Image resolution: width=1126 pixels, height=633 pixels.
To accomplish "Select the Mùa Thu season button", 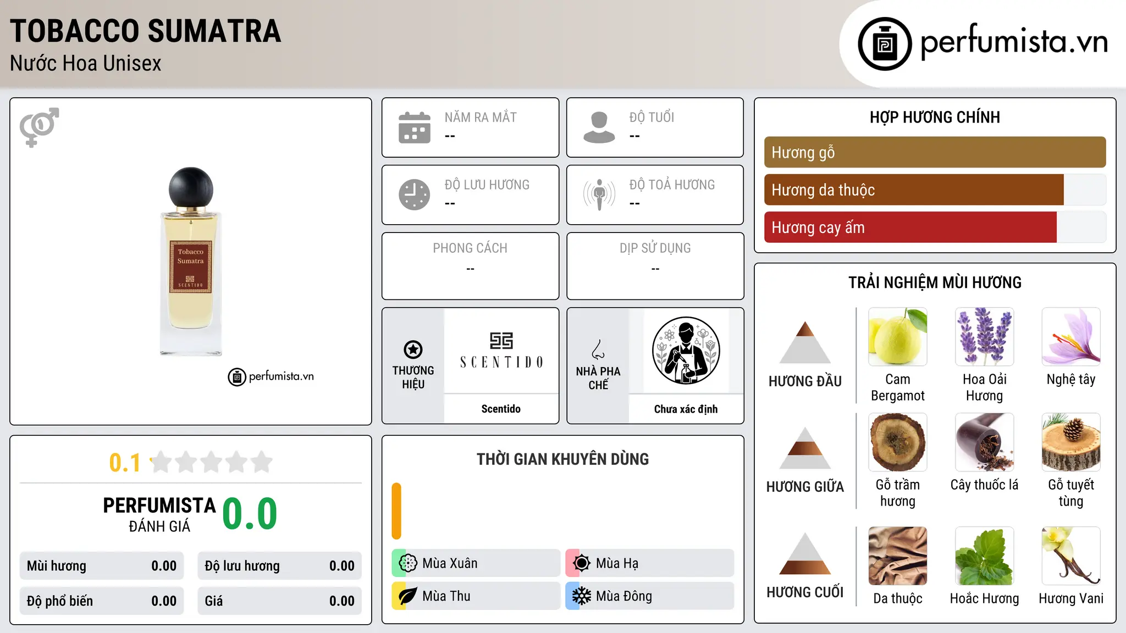I will (476, 596).
